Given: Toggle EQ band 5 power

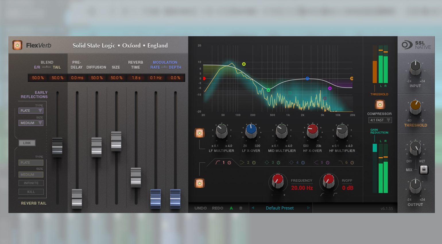Looking at the screenshot, I should coord(327,162).
